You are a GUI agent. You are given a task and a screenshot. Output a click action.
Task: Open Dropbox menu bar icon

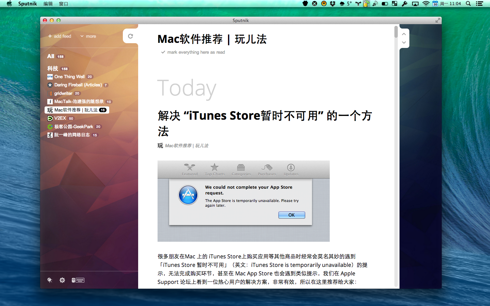coord(333,4)
